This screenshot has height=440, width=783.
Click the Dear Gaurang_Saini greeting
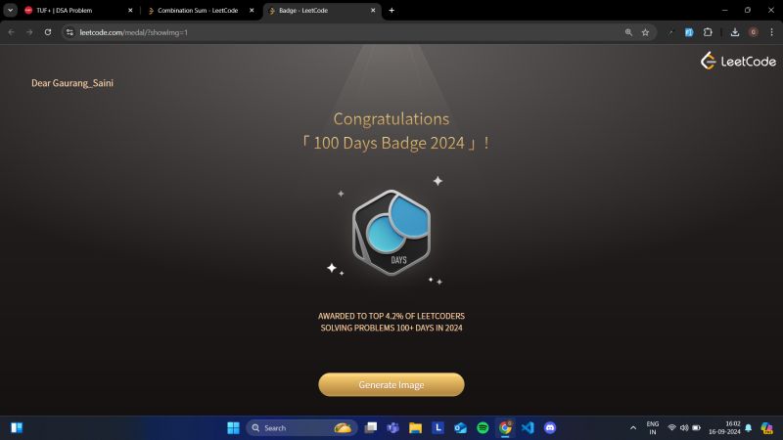tap(72, 83)
